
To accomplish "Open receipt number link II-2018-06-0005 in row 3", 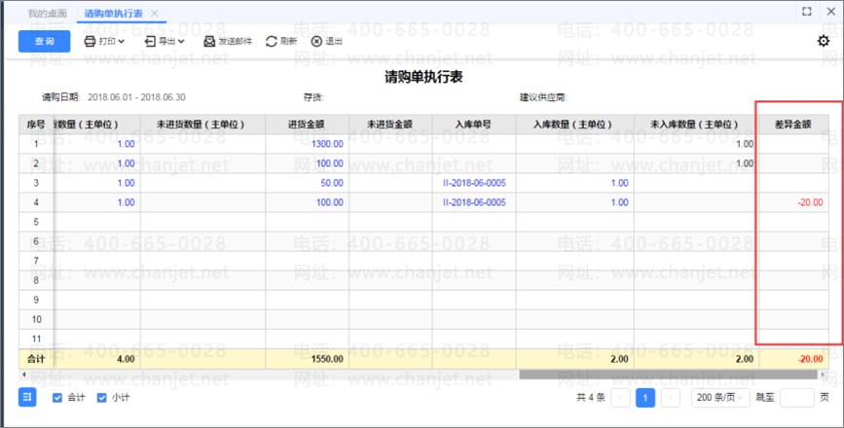I will click(x=474, y=183).
